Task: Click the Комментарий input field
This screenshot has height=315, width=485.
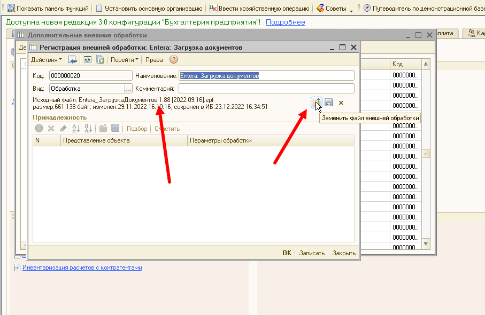Action: 266,89
